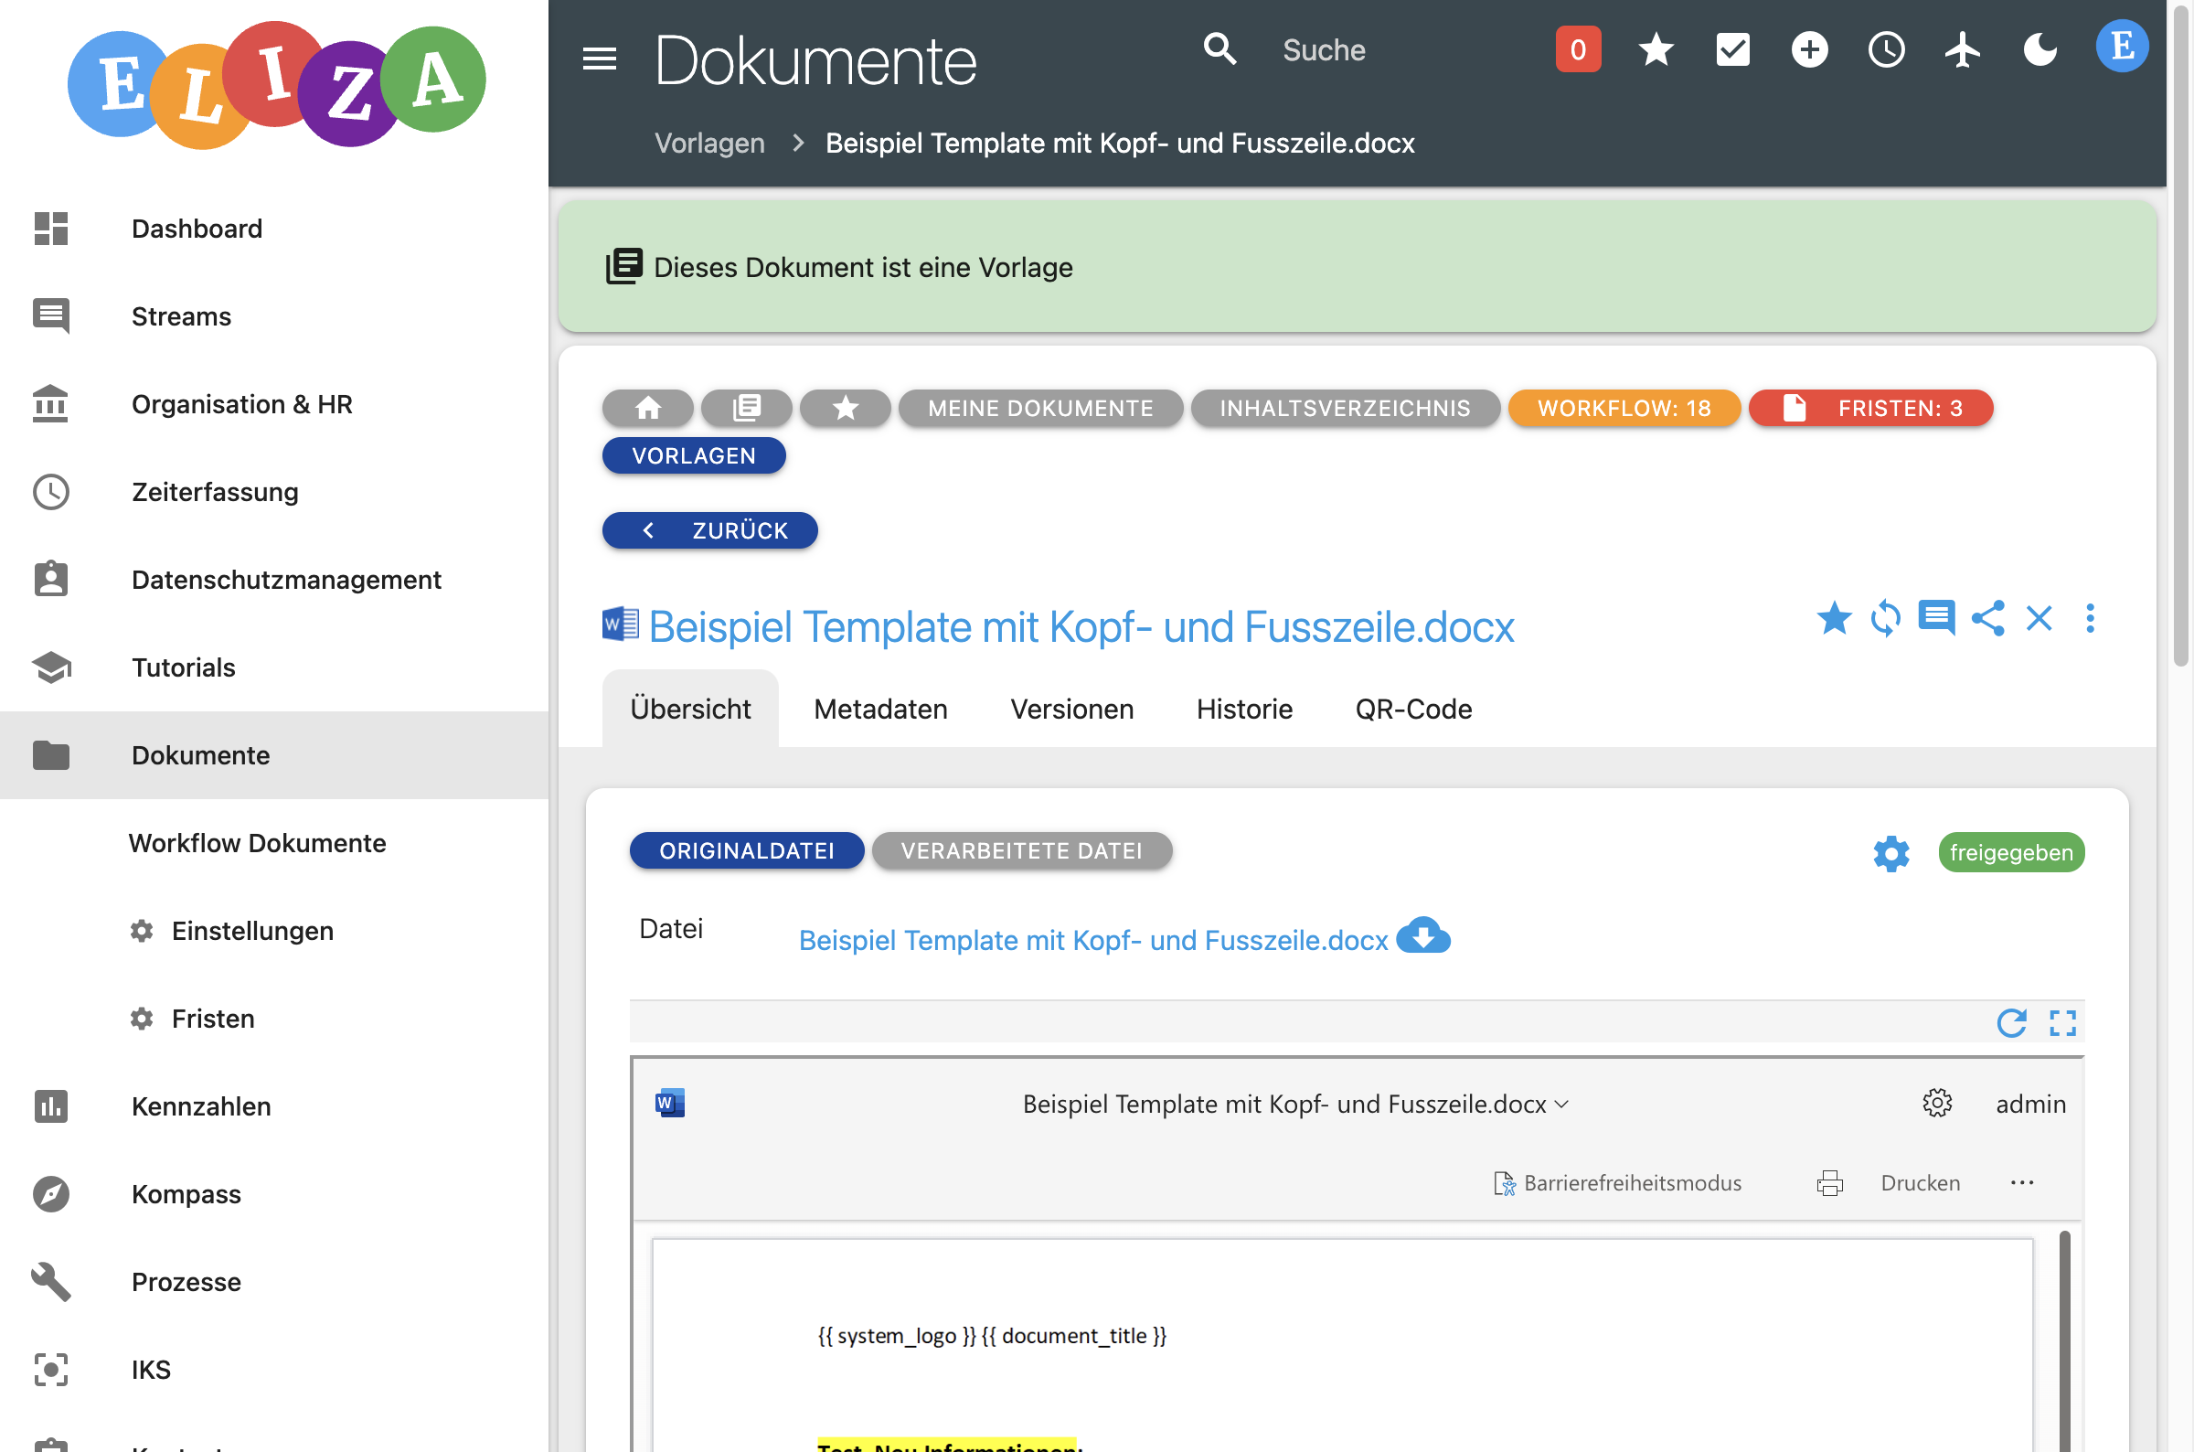
Task: Click the sync refresh icon beside document title
Action: coord(1885,618)
